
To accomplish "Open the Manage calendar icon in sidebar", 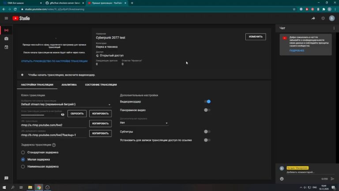I will 6,47.
